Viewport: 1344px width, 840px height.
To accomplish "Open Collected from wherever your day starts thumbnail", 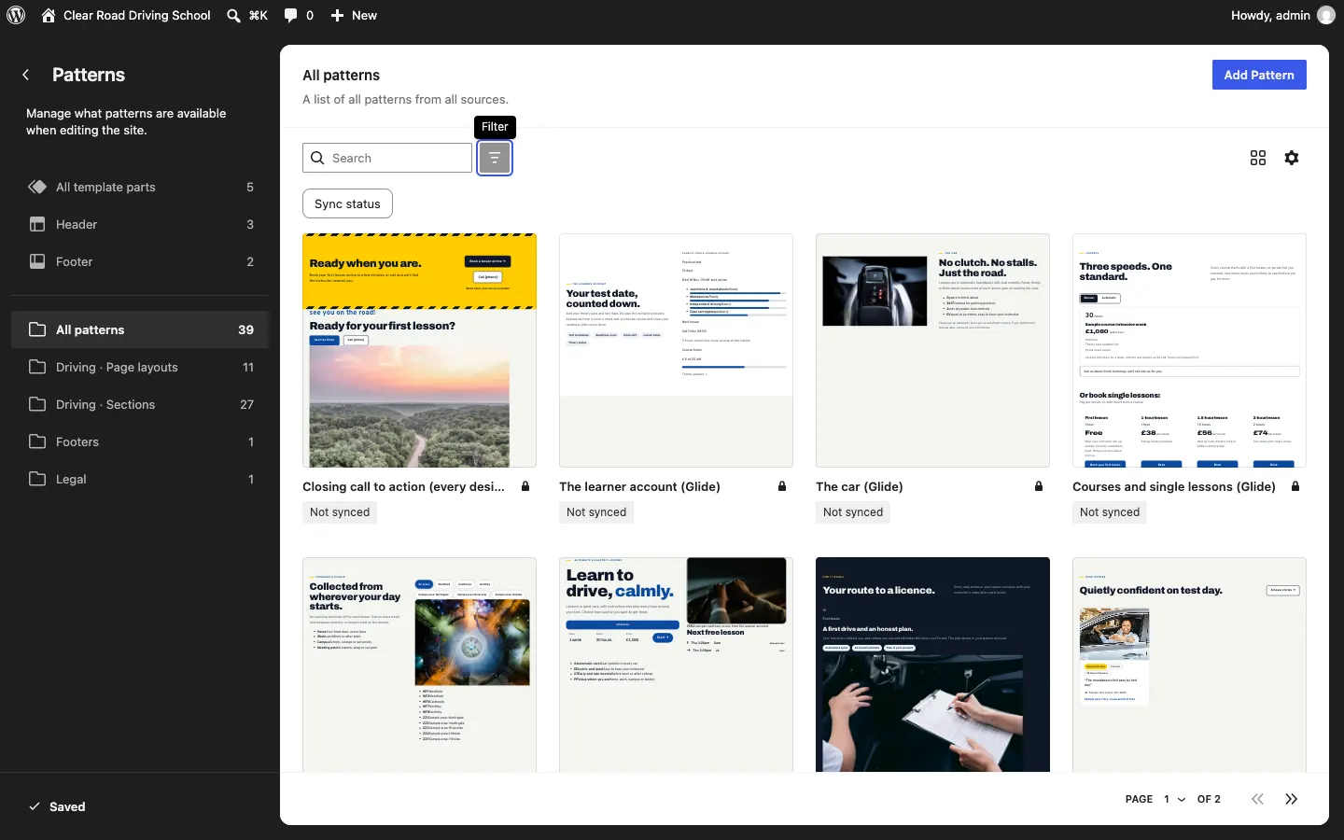I will (x=419, y=665).
